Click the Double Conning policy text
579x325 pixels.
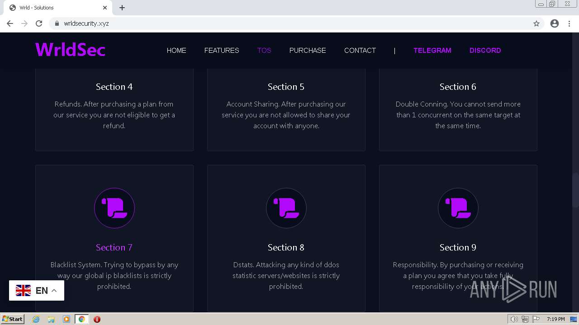coord(458,115)
